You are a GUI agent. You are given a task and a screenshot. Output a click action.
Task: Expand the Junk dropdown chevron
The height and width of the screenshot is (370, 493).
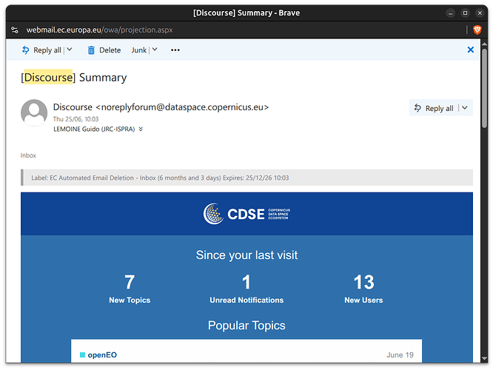(x=155, y=50)
